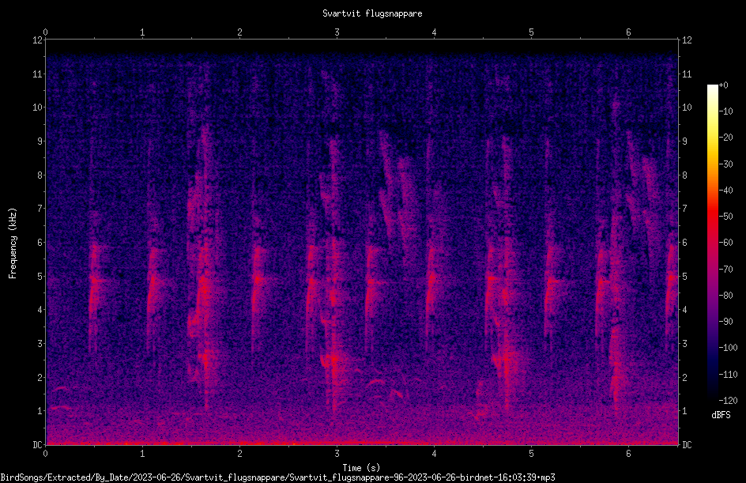
Task: Click the "12" tick on the left frequency axis
Action: pos(37,40)
